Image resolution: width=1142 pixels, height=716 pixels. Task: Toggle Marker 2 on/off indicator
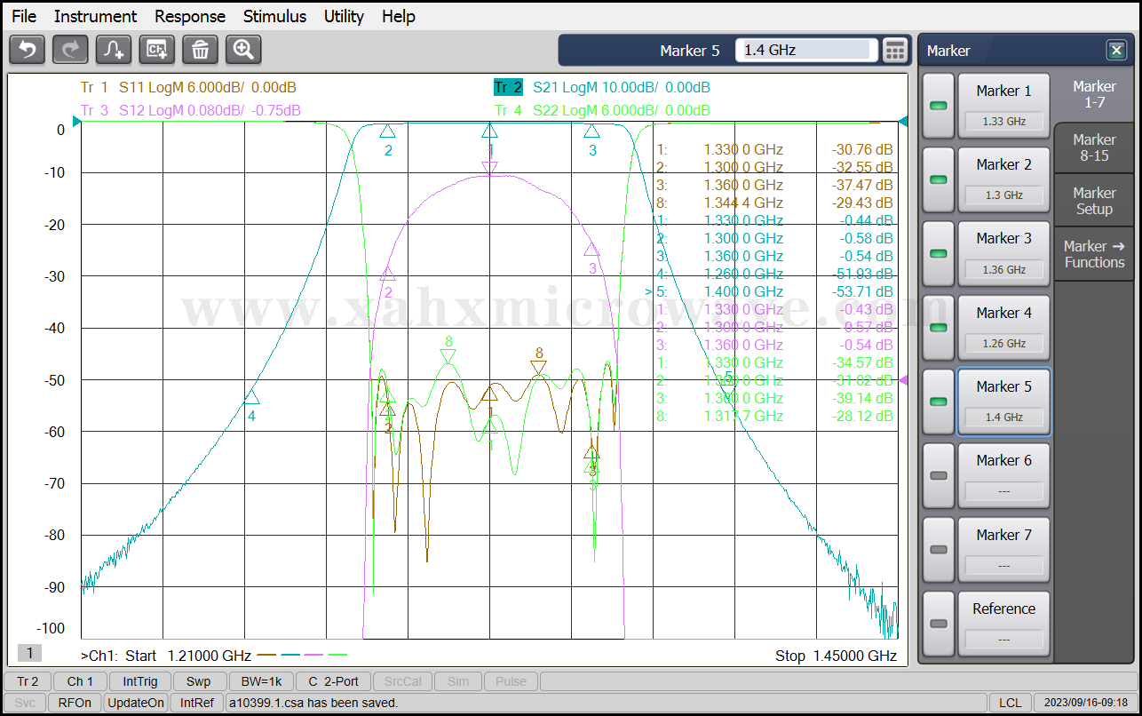(938, 179)
